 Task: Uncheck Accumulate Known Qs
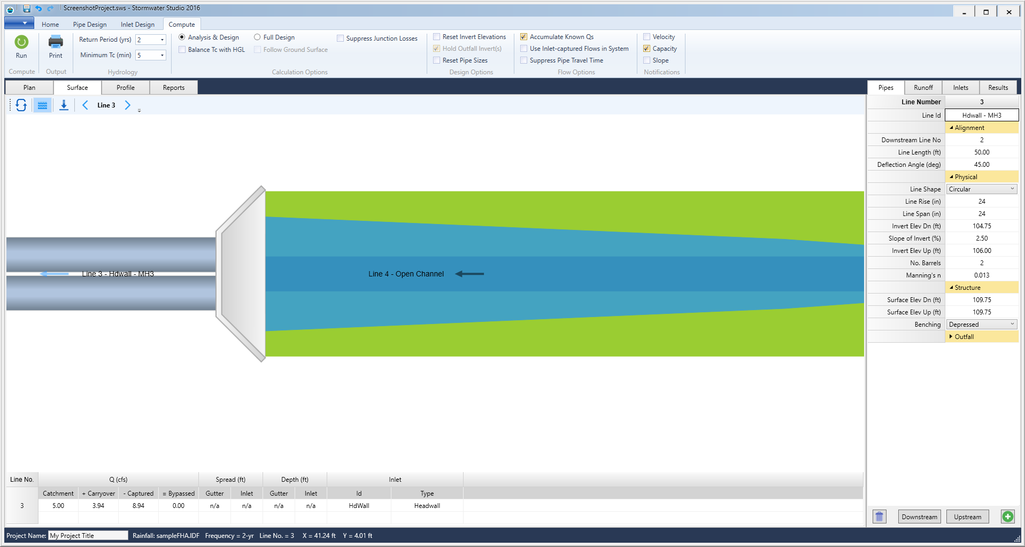click(x=523, y=36)
